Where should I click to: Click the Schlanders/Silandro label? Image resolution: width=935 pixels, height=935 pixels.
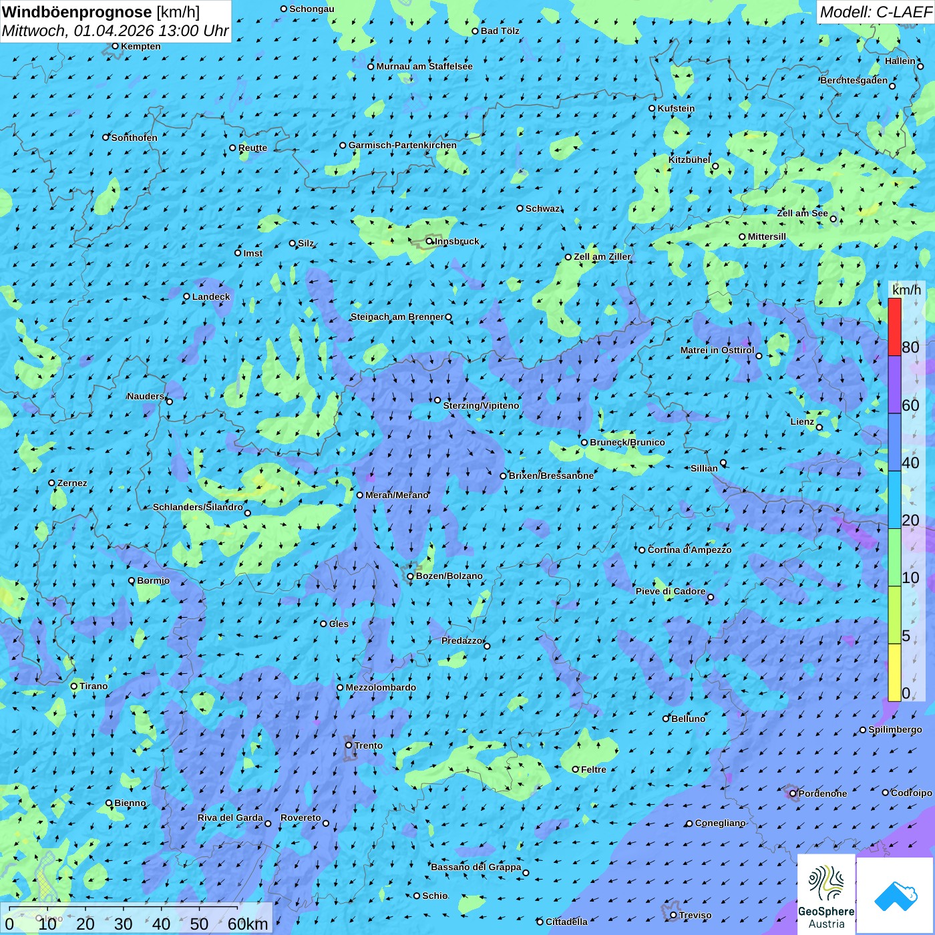click(198, 507)
